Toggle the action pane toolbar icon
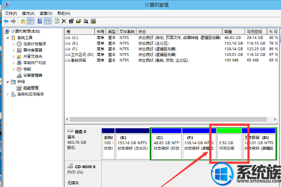Image resolution: width=281 pixels, height=187 pixels. [47, 21]
